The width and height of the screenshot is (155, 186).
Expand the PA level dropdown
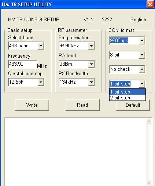coord(91,64)
